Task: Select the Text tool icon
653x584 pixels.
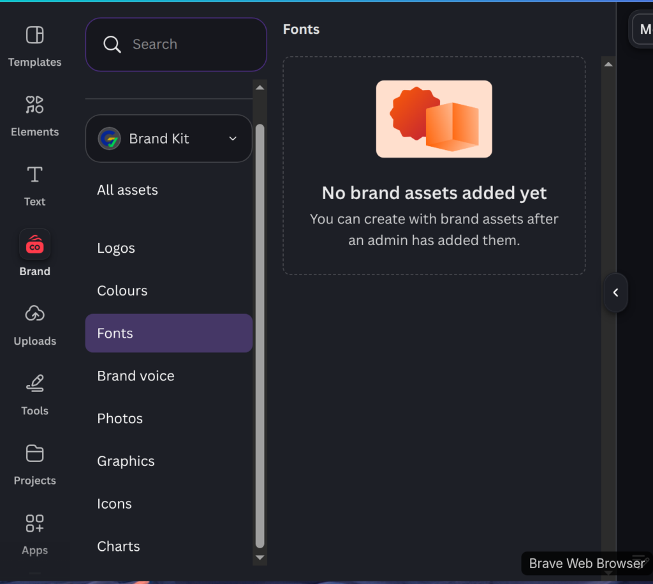Action: (x=34, y=174)
